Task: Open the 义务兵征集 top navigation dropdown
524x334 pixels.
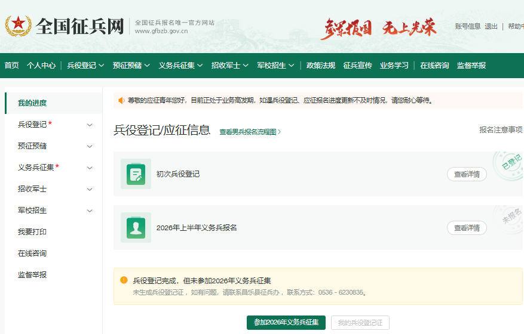Action: coord(180,66)
